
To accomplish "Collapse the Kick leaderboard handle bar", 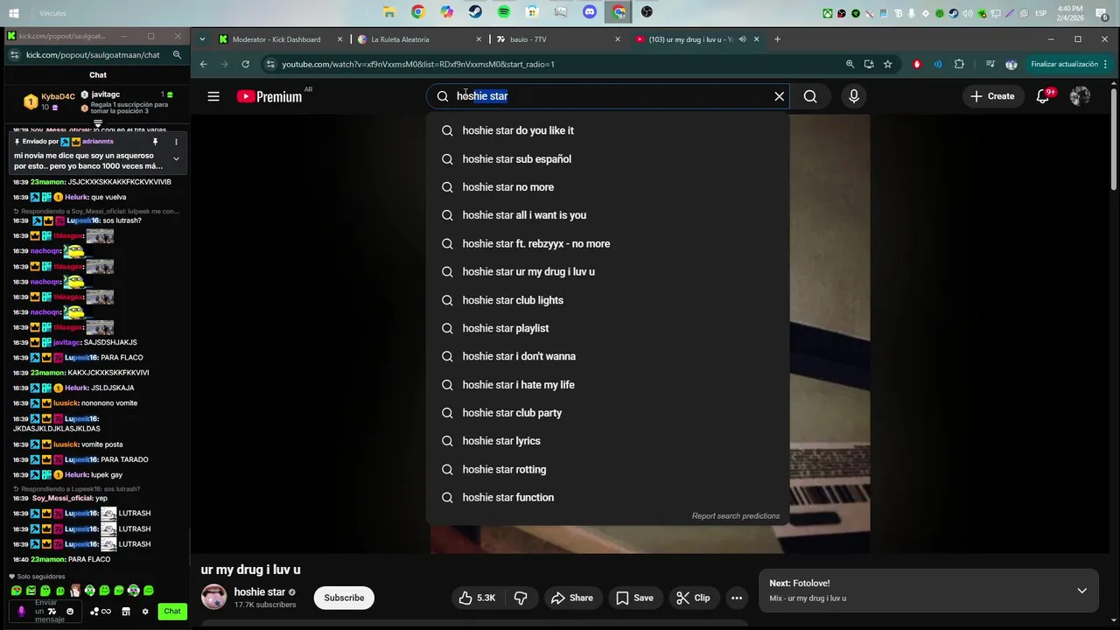I will coord(98,123).
